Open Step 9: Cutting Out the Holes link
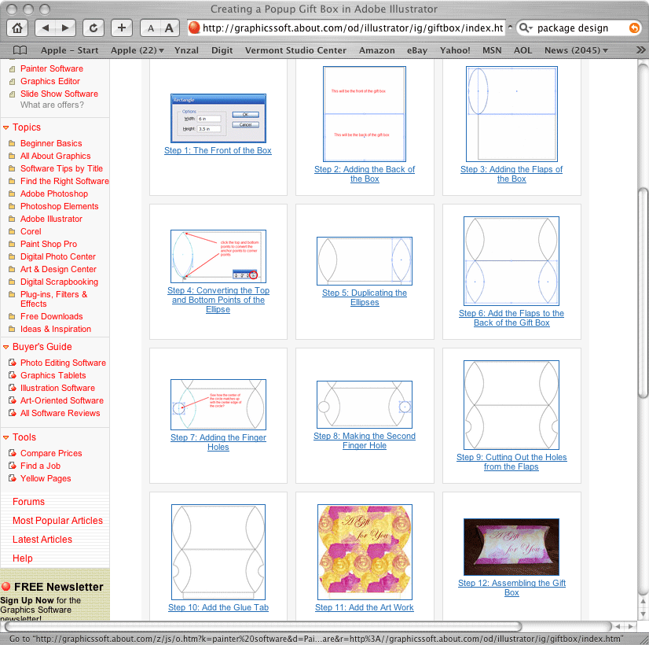 pyautogui.click(x=511, y=462)
